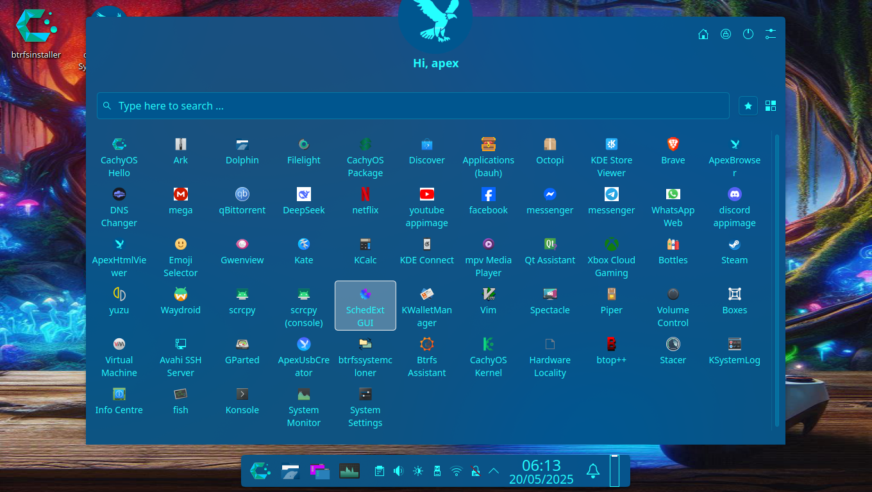This screenshot has width=872, height=492.
Task: Click the power icon in launcher header
Action: point(748,34)
